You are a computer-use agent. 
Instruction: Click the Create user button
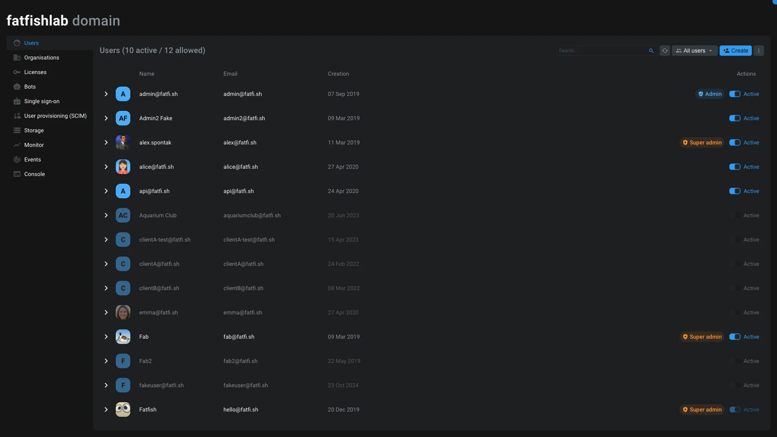(x=735, y=51)
